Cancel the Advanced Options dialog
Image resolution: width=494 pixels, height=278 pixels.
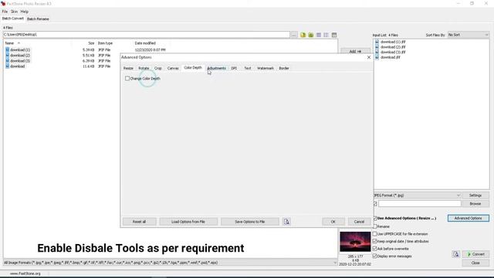pyautogui.click(x=359, y=222)
